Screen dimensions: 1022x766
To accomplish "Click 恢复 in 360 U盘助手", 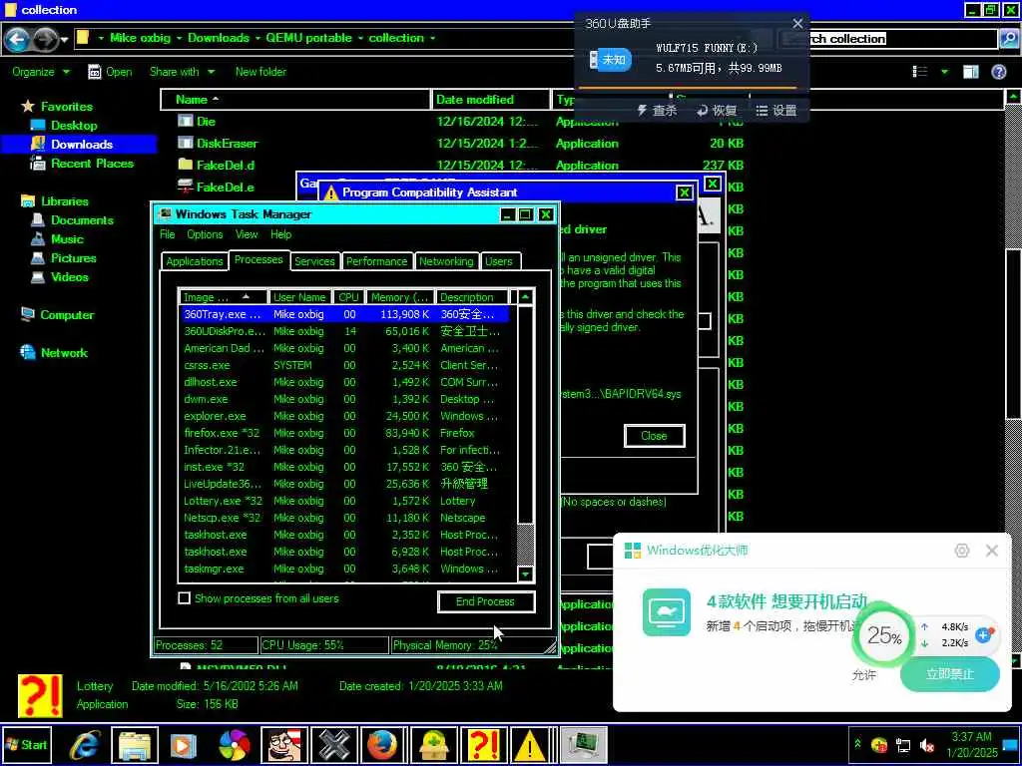I will (x=717, y=111).
